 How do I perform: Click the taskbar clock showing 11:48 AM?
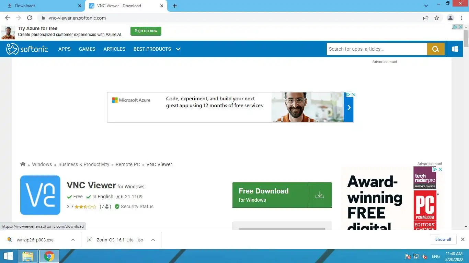[x=454, y=256]
